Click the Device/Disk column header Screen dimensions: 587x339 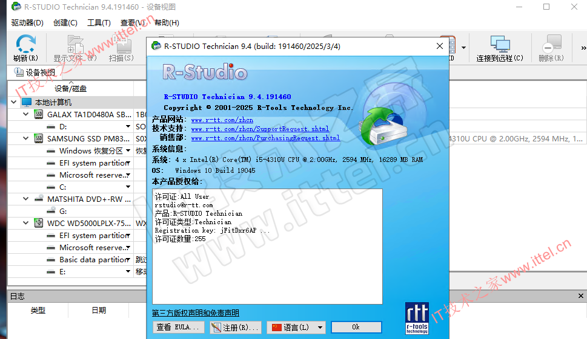point(71,88)
